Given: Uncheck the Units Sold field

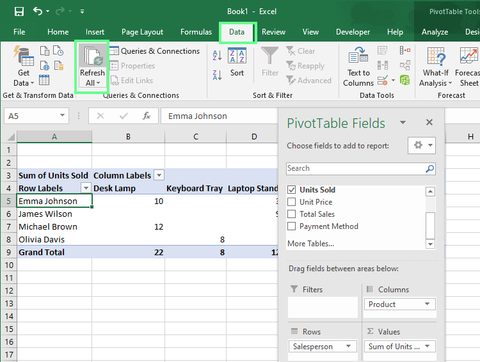Looking at the screenshot, I should [x=292, y=190].
